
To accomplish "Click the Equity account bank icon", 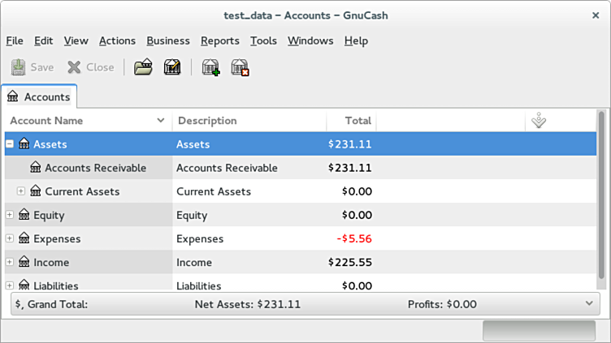I will pyautogui.click(x=24, y=215).
